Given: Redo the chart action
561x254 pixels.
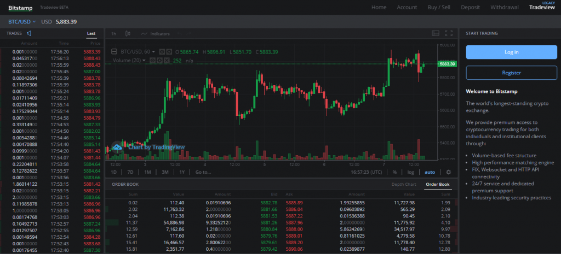Looking at the screenshot, I should [188, 33].
